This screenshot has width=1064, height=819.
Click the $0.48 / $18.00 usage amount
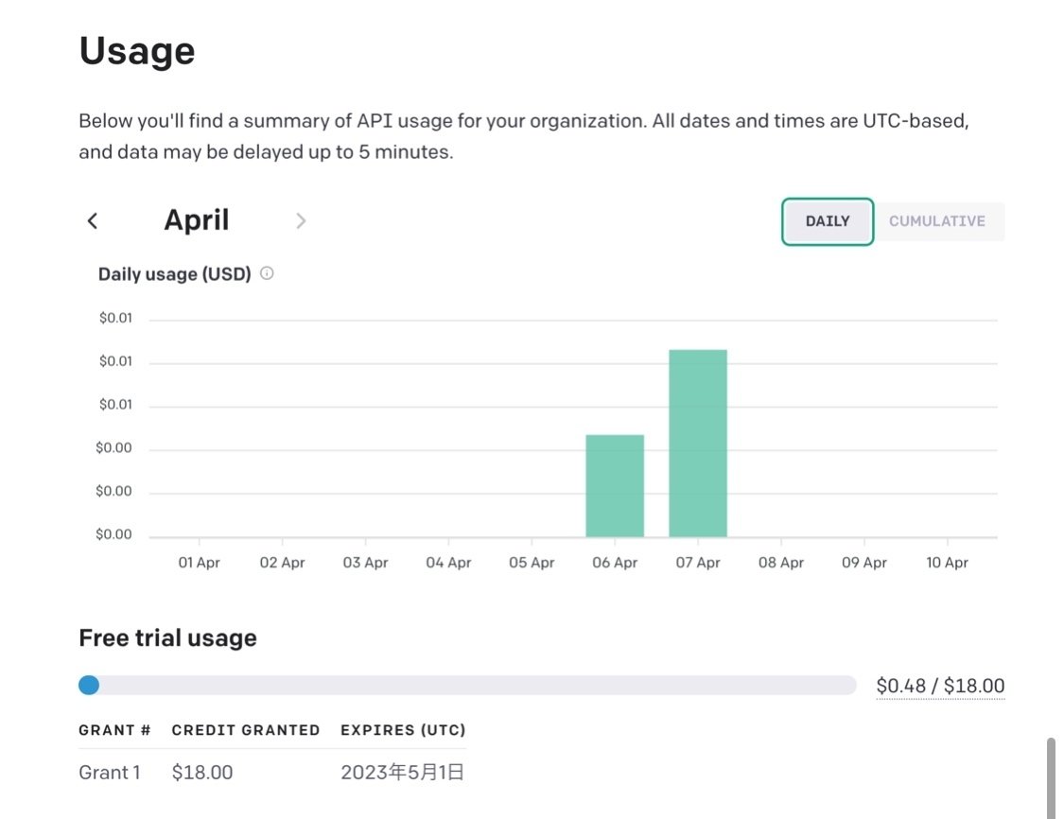point(940,686)
